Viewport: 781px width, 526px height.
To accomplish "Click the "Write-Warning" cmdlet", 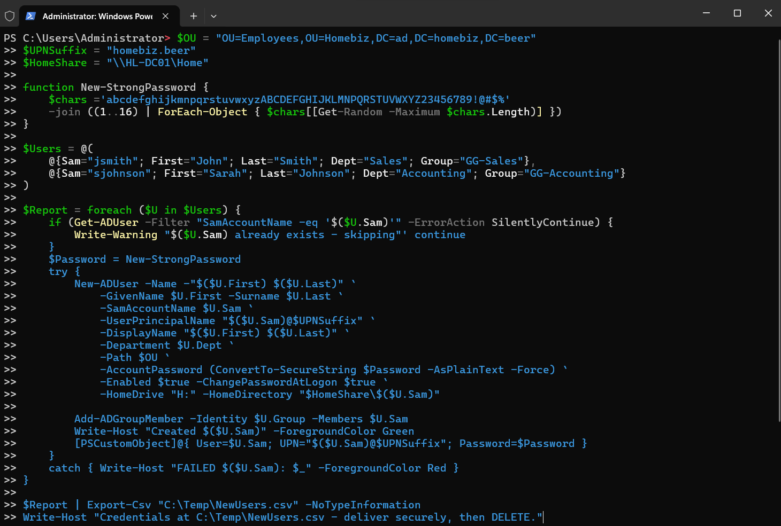I will click(x=116, y=234).
